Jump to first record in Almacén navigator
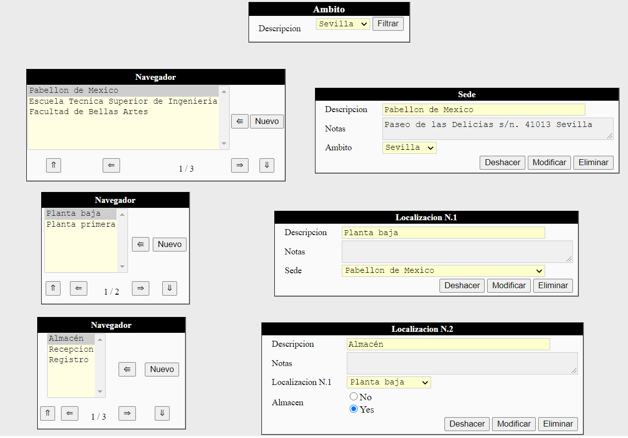This screenshot has height=438, width=628. [48, 413]
